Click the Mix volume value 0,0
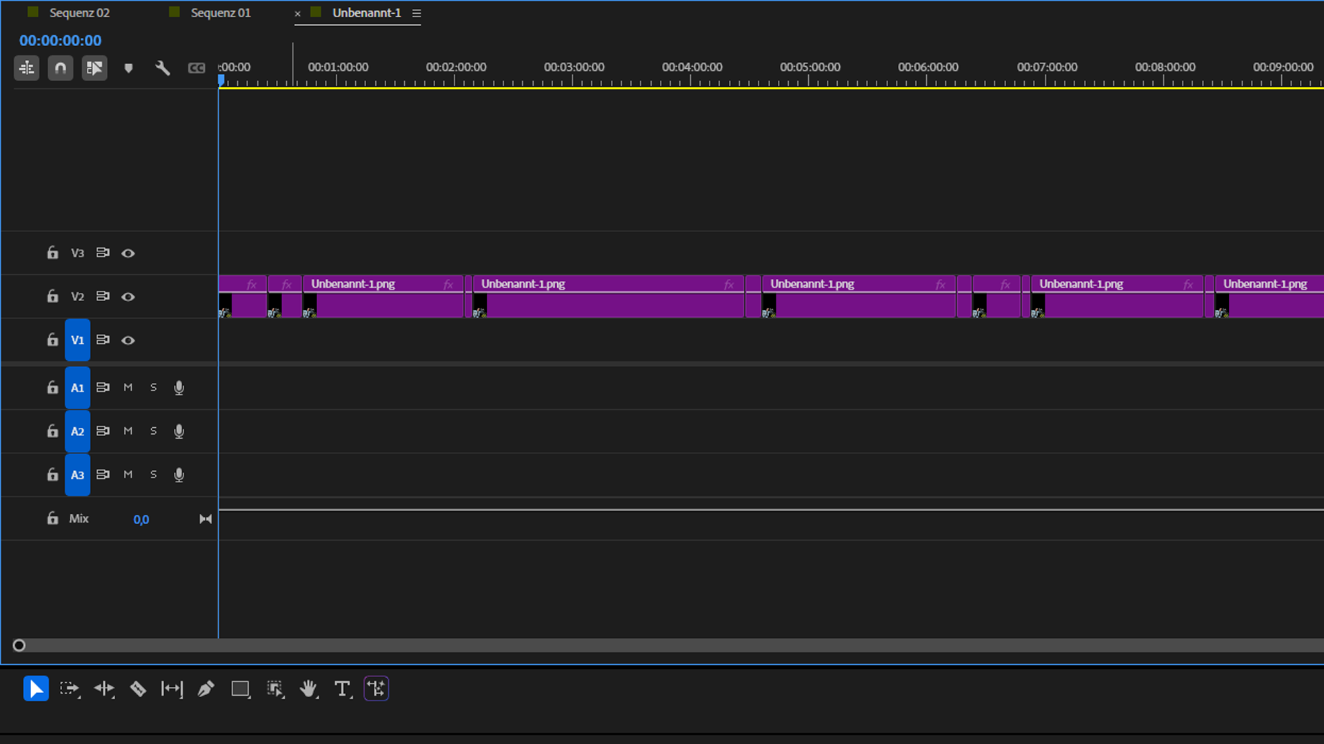The height and width of the screenshot is (744, 1324). click(141, 519)
